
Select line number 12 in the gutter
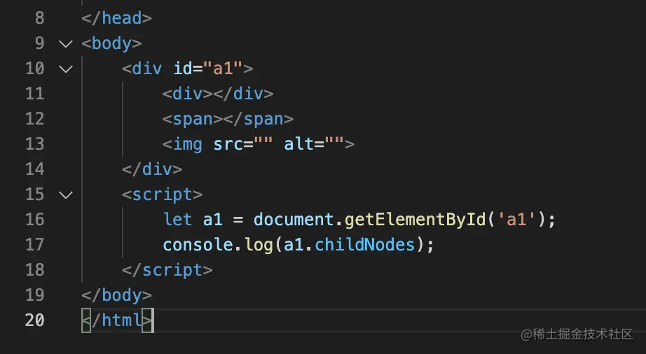pos(34,119)
